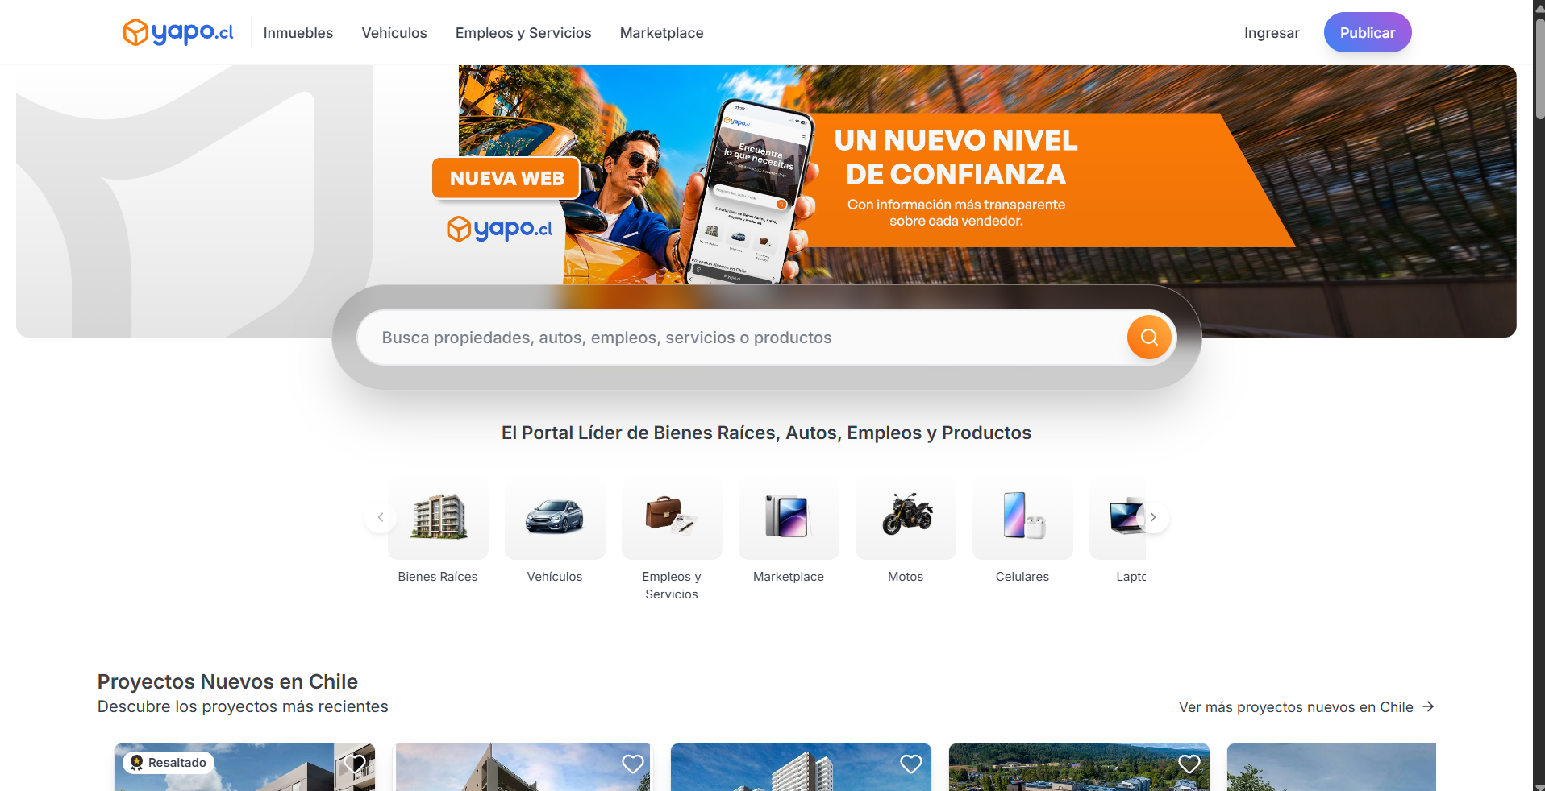
Task: Select the Empleos y Servicios briefcase icon
Action: point(672,517)
